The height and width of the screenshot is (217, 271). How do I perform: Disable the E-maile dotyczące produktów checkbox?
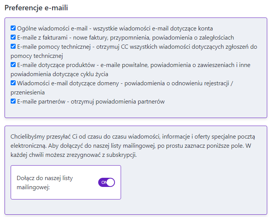point(13,65)
